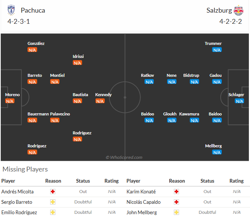Click Pachuca's Reason column header

coord(53,181)
